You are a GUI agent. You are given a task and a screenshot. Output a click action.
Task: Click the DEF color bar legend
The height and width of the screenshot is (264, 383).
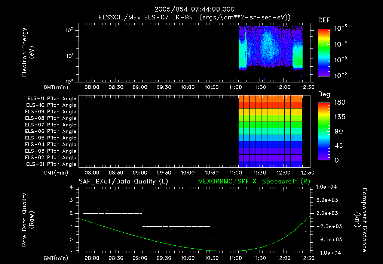[x=324, y=53]
